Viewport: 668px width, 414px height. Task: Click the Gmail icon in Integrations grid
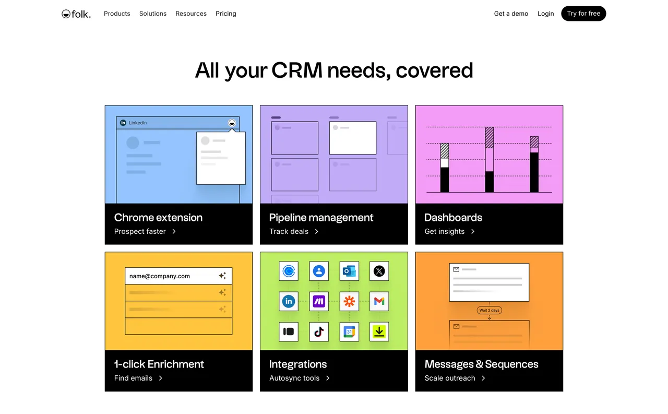point(379,301)
